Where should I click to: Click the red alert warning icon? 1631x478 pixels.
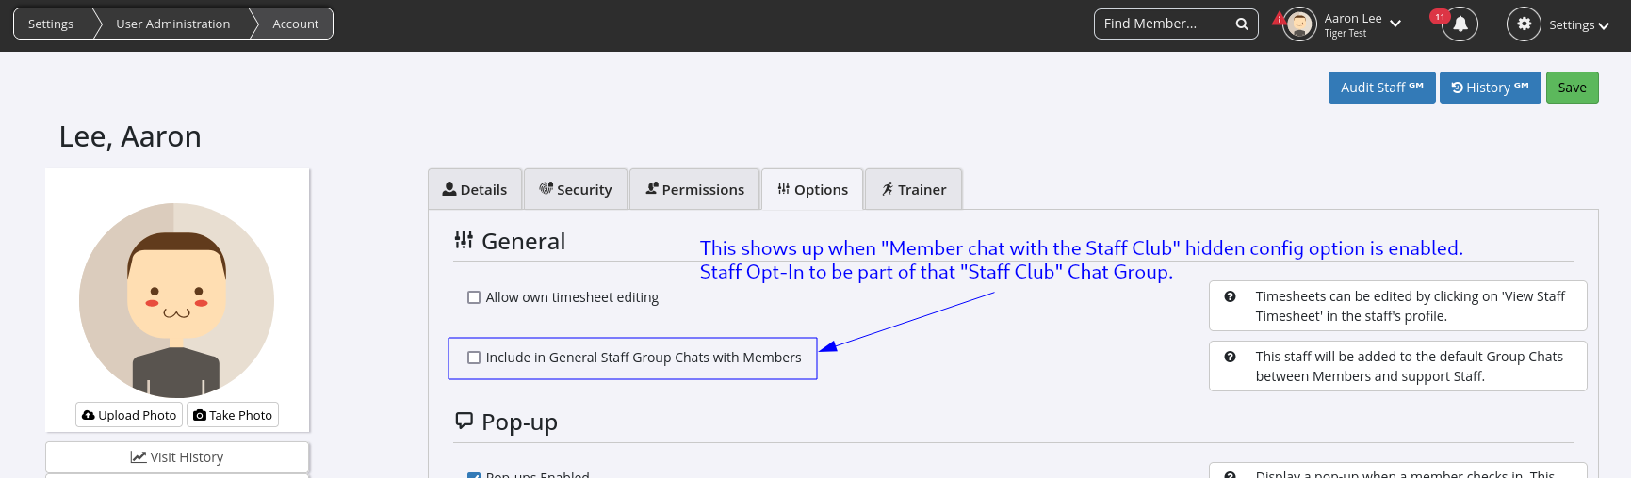(x=1279, y=18)
